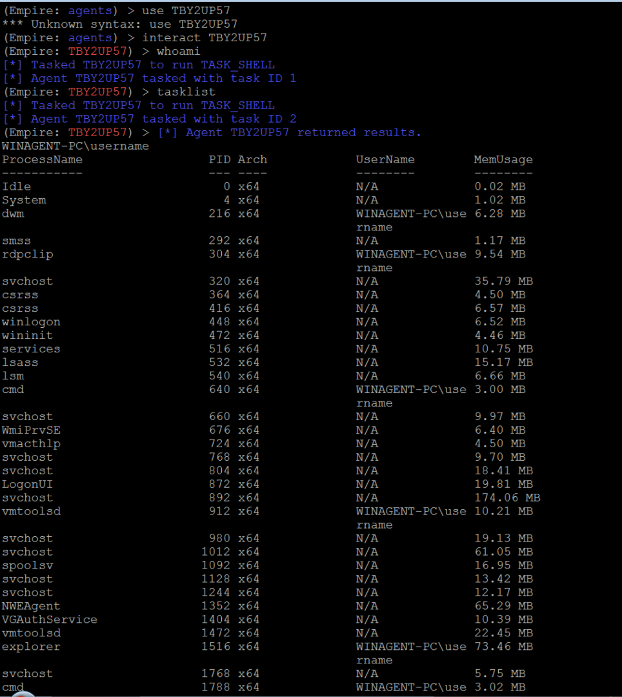Click PID 640 of the cmd process
Viewport: 622px width, 697px height.
[x=219, y=389]
